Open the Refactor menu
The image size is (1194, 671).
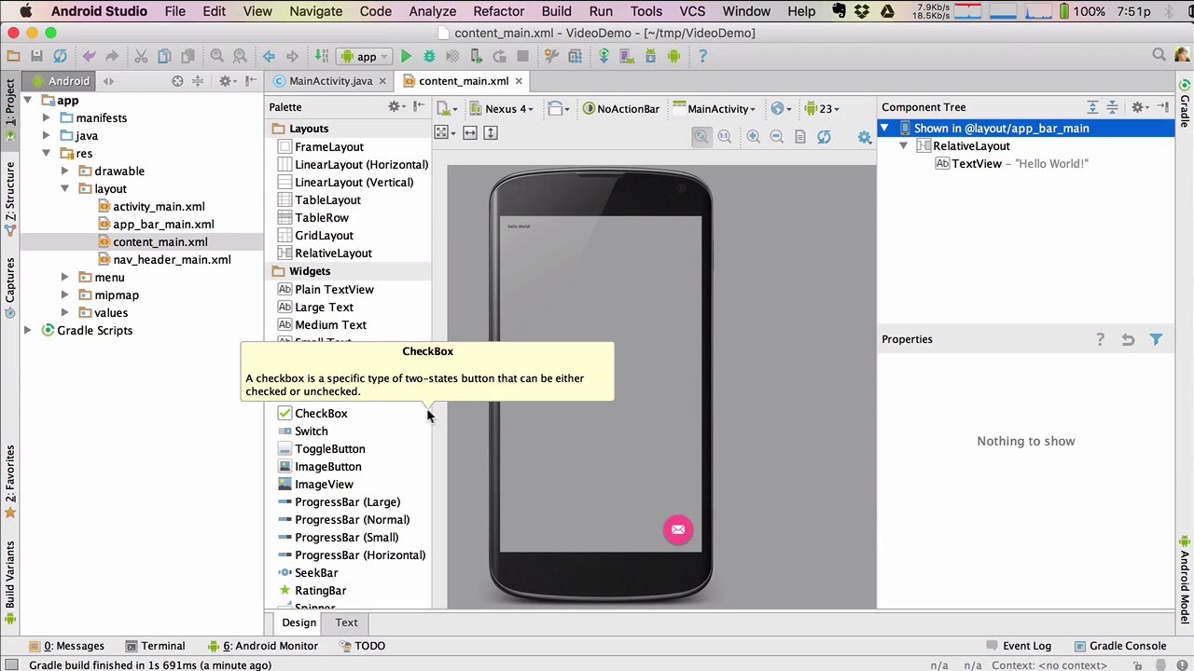point(498,11)
